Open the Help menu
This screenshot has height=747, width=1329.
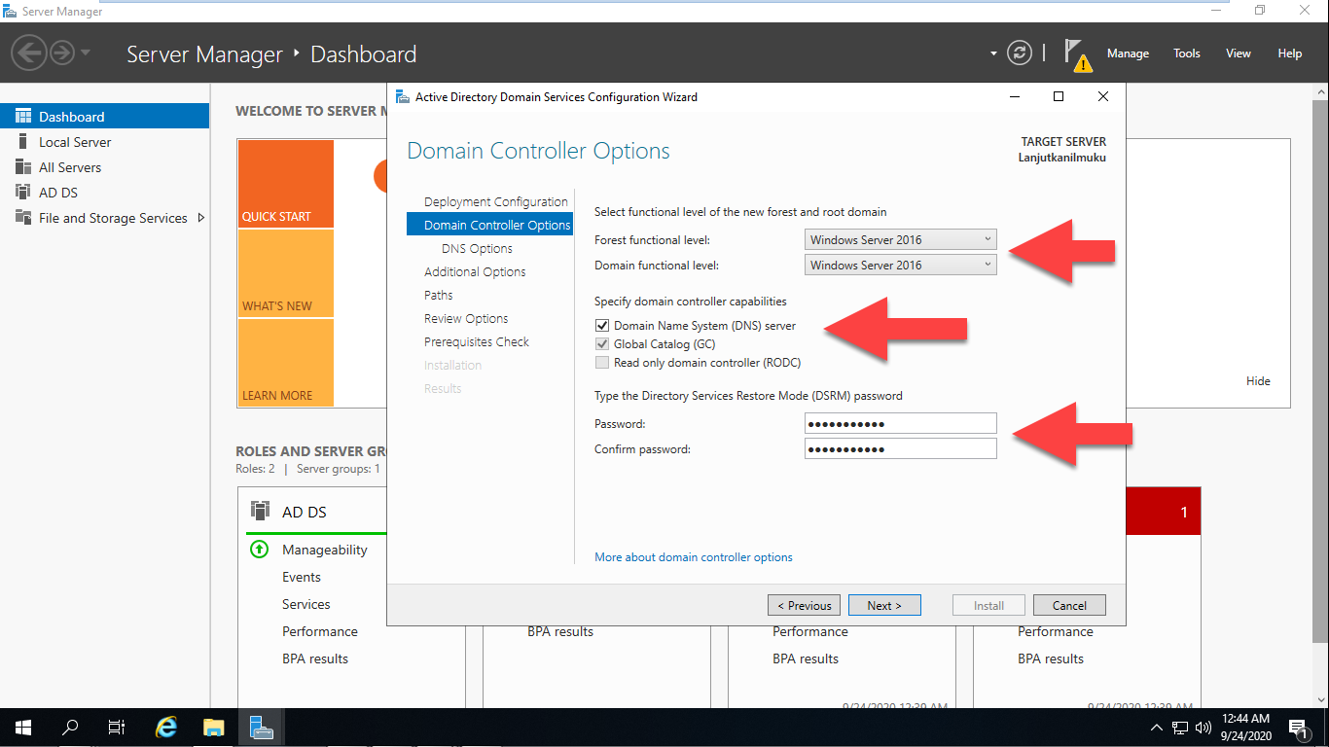click(x=1289, y=53)
